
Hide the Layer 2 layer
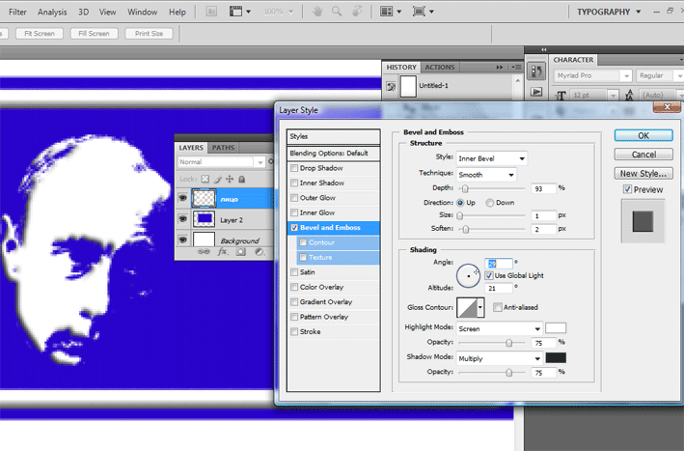click(x=182, y=219)
